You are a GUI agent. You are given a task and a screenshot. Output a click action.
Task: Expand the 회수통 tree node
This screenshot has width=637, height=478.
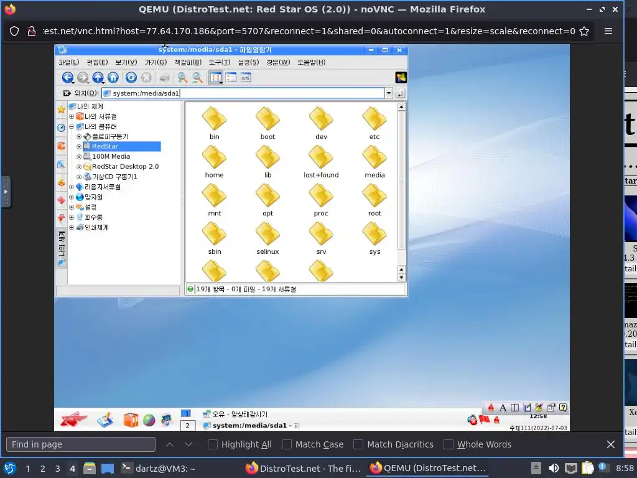[x=72, y=217]
